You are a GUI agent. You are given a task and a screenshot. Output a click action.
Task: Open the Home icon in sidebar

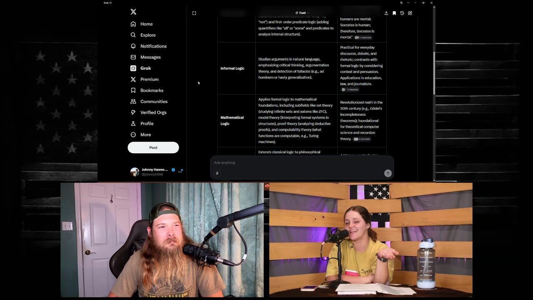point(133,24)
